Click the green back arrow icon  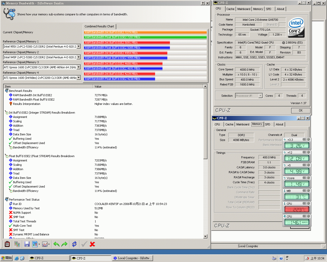56,244
